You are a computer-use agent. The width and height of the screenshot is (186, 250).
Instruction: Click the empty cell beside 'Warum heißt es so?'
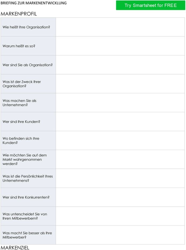(120, 46)
